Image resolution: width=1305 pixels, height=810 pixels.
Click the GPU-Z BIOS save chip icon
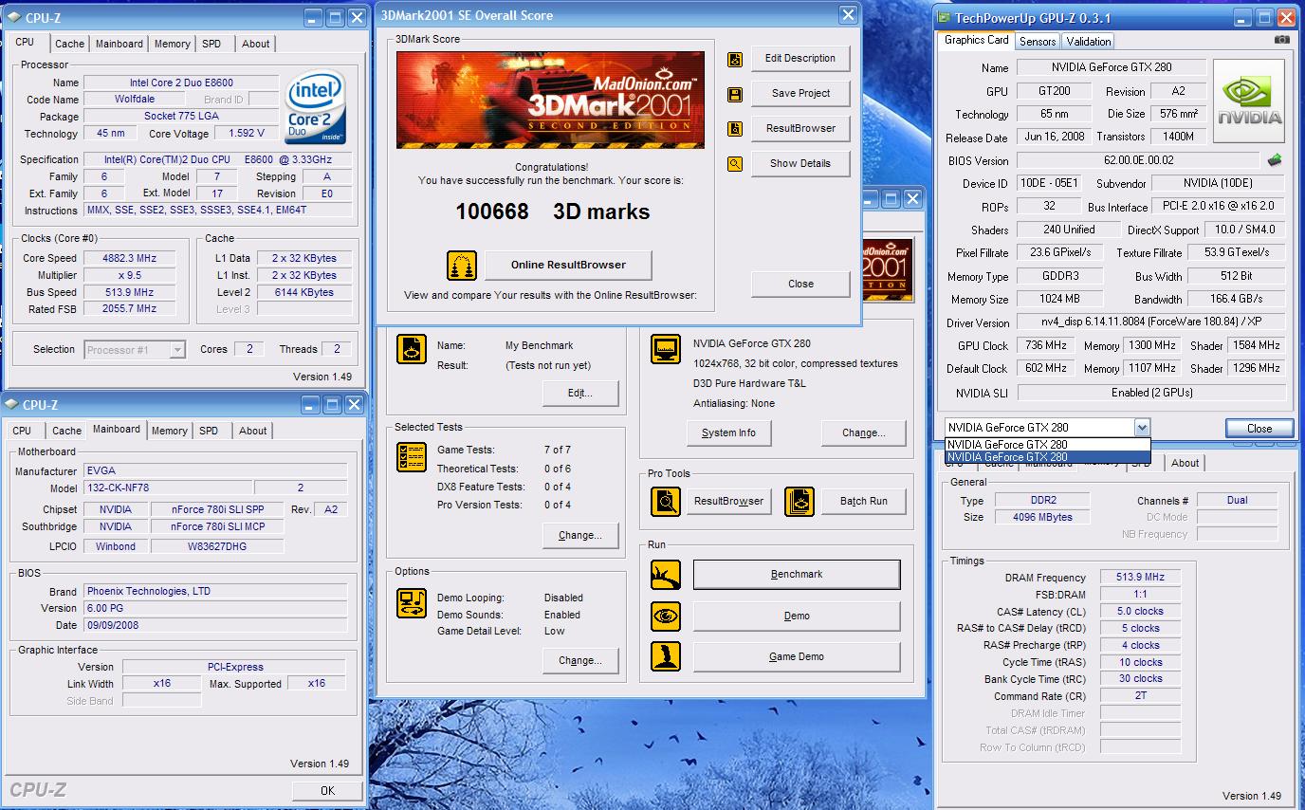pos(1275,160)
